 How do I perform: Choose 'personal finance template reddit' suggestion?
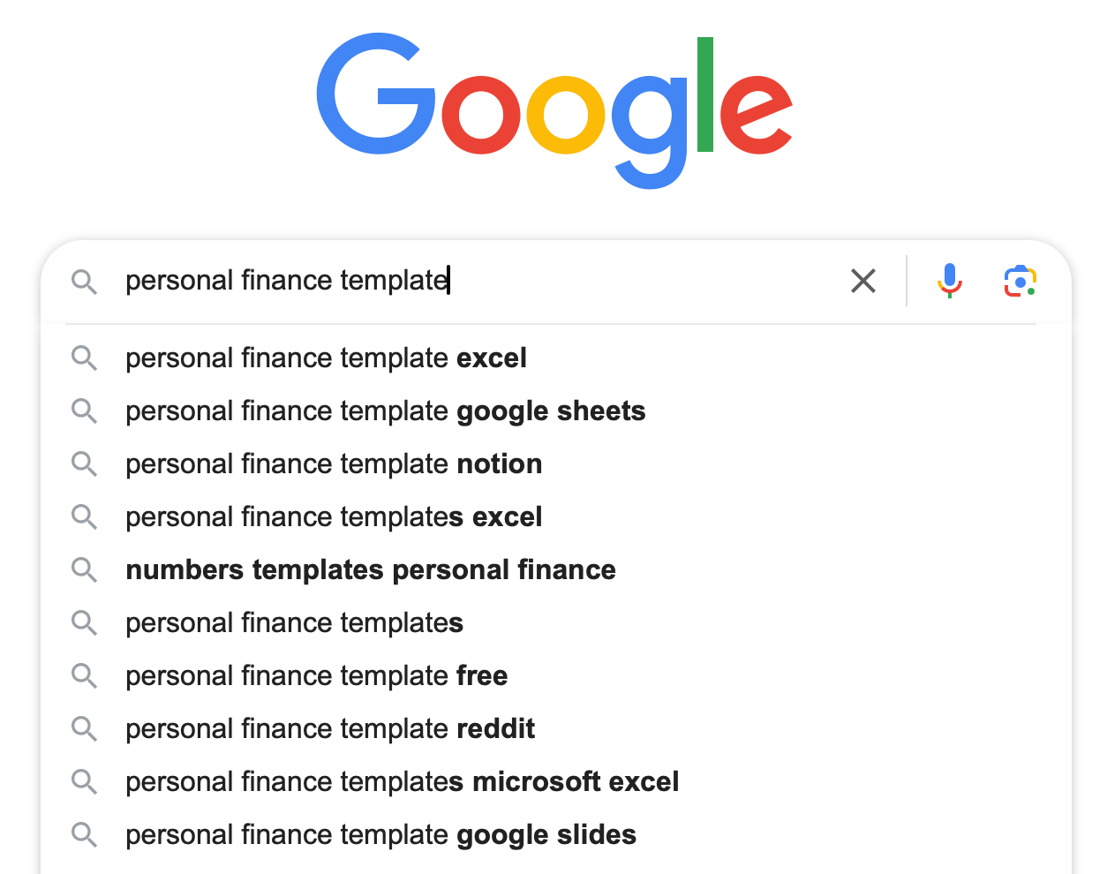click(556, 729)
